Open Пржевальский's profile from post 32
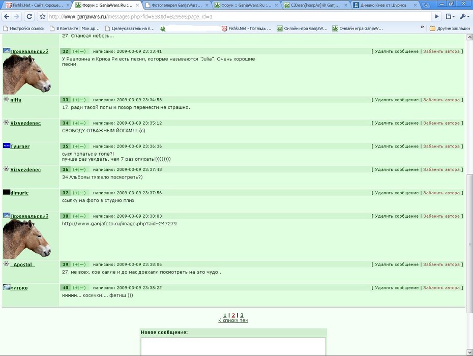The width and height of the screenshot is (473, 356). point(29,51)
